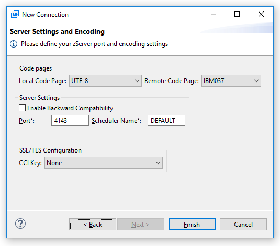Open the CCI Key dropdown
Viewport: 280px width, 246px height.
[x=104, y=163]
